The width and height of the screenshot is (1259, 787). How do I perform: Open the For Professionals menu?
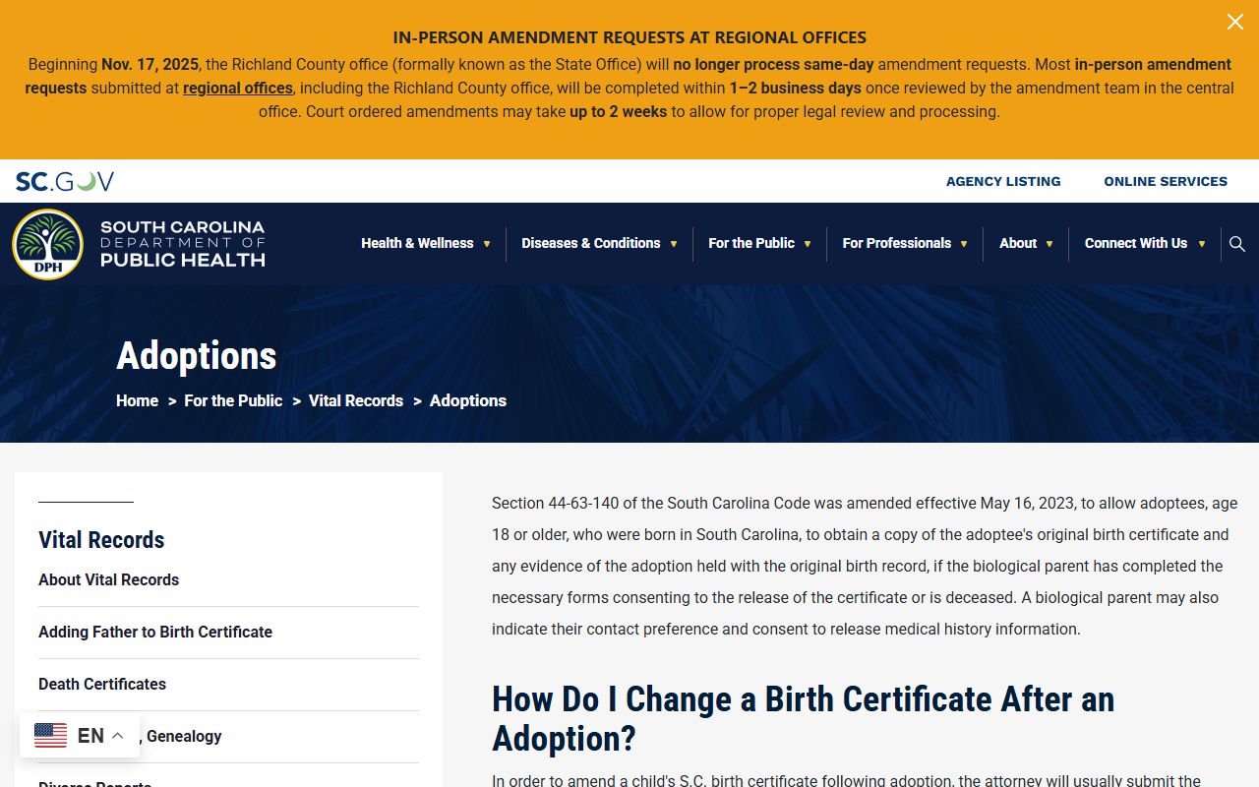897,243
